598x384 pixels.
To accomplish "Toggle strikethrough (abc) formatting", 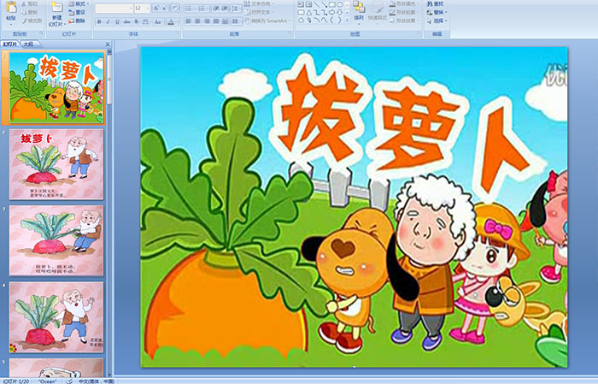I will click(x=126, y=21).
